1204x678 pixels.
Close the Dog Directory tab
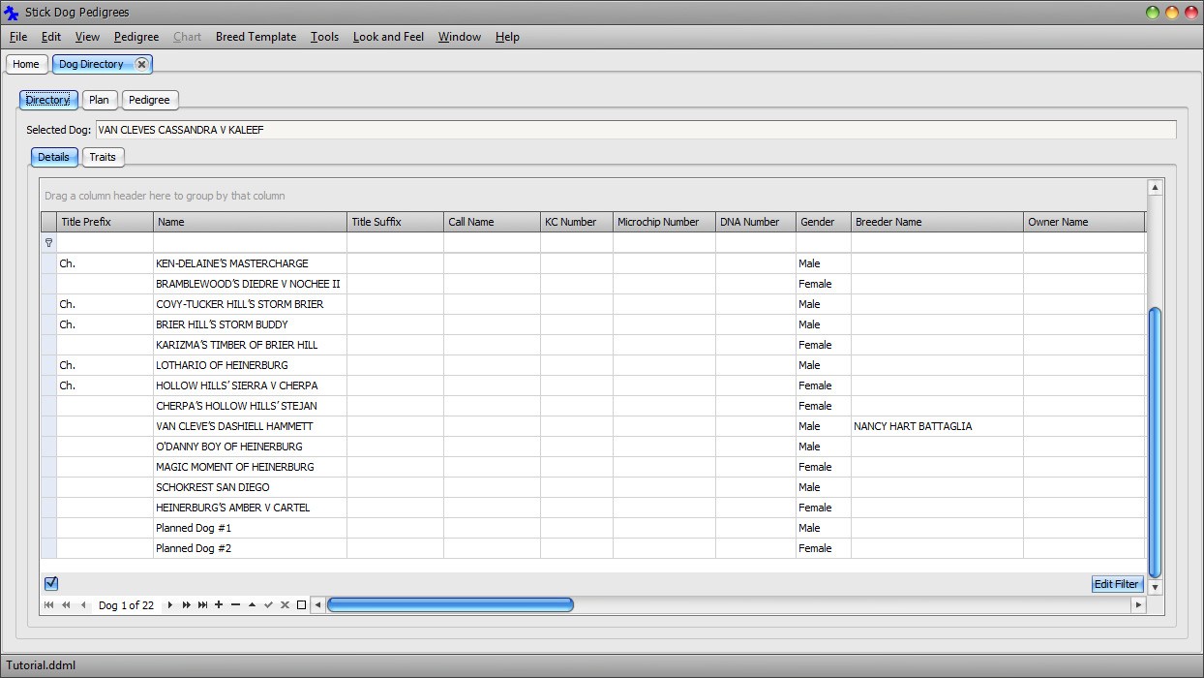pyautogui.click(x=142, y=64)
